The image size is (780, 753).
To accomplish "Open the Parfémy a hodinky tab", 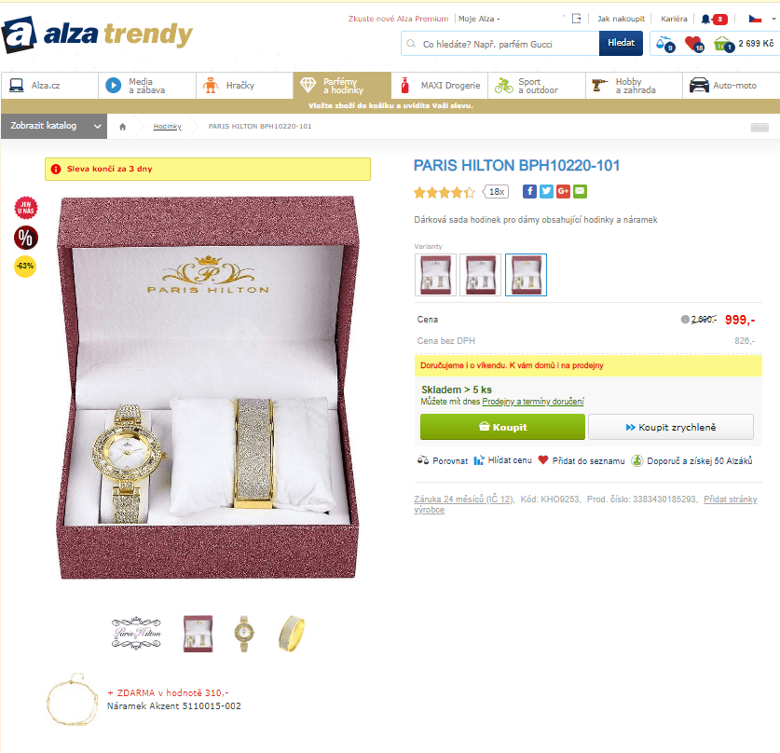I will click(x=342, y=86).
